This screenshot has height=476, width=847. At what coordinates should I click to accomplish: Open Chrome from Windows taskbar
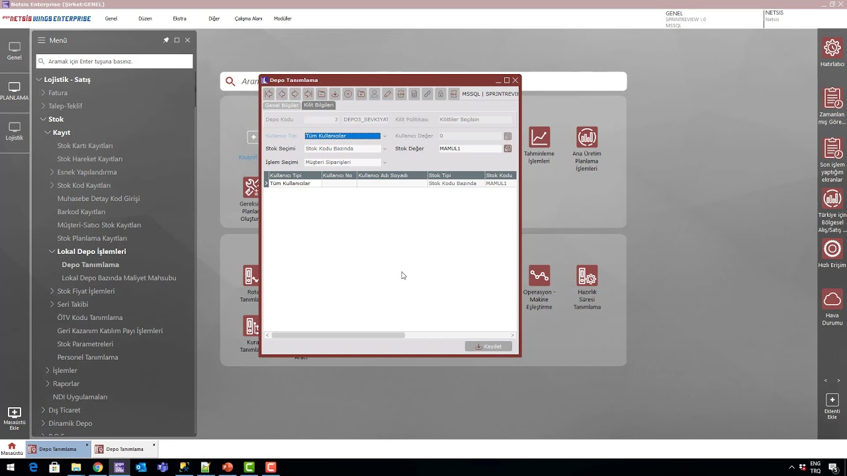coord(97,467)
